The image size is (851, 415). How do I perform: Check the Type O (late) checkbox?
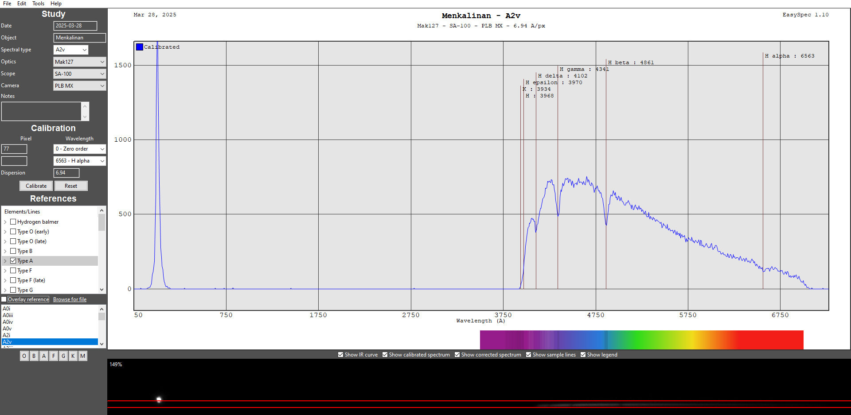point(13,241)
